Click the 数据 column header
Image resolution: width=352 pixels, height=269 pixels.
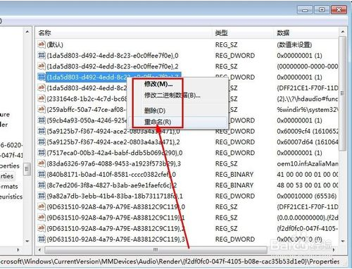click(283, 32)
